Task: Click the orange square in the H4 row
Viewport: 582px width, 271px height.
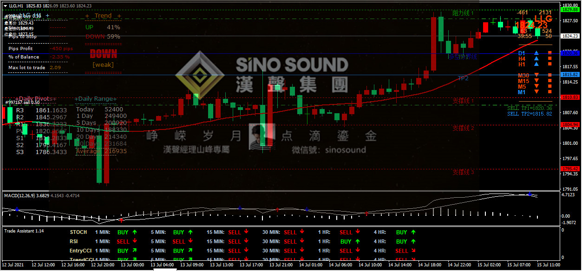Action: click(550, 59)
